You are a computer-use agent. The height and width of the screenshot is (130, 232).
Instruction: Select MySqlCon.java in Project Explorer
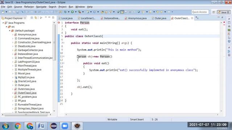tap(26, 77)
